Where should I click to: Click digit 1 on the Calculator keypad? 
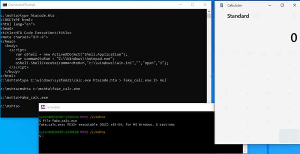point(226,122)
